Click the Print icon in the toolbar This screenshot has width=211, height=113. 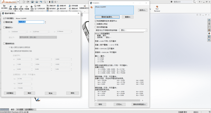pos(37,2)
